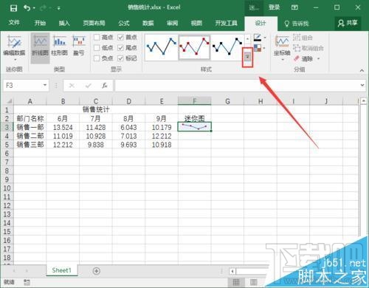
Task: Switch to the 公式 ribbon tab
Action: point(124,23)
